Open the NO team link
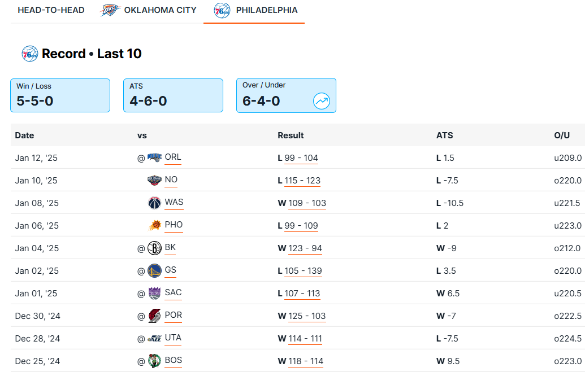The width and height of the screenshot is (585, 372). click(171, 180)
